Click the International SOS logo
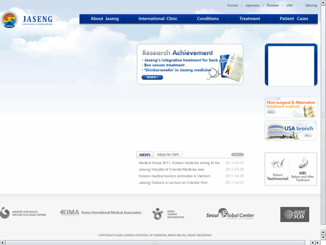 click(295, 214)
